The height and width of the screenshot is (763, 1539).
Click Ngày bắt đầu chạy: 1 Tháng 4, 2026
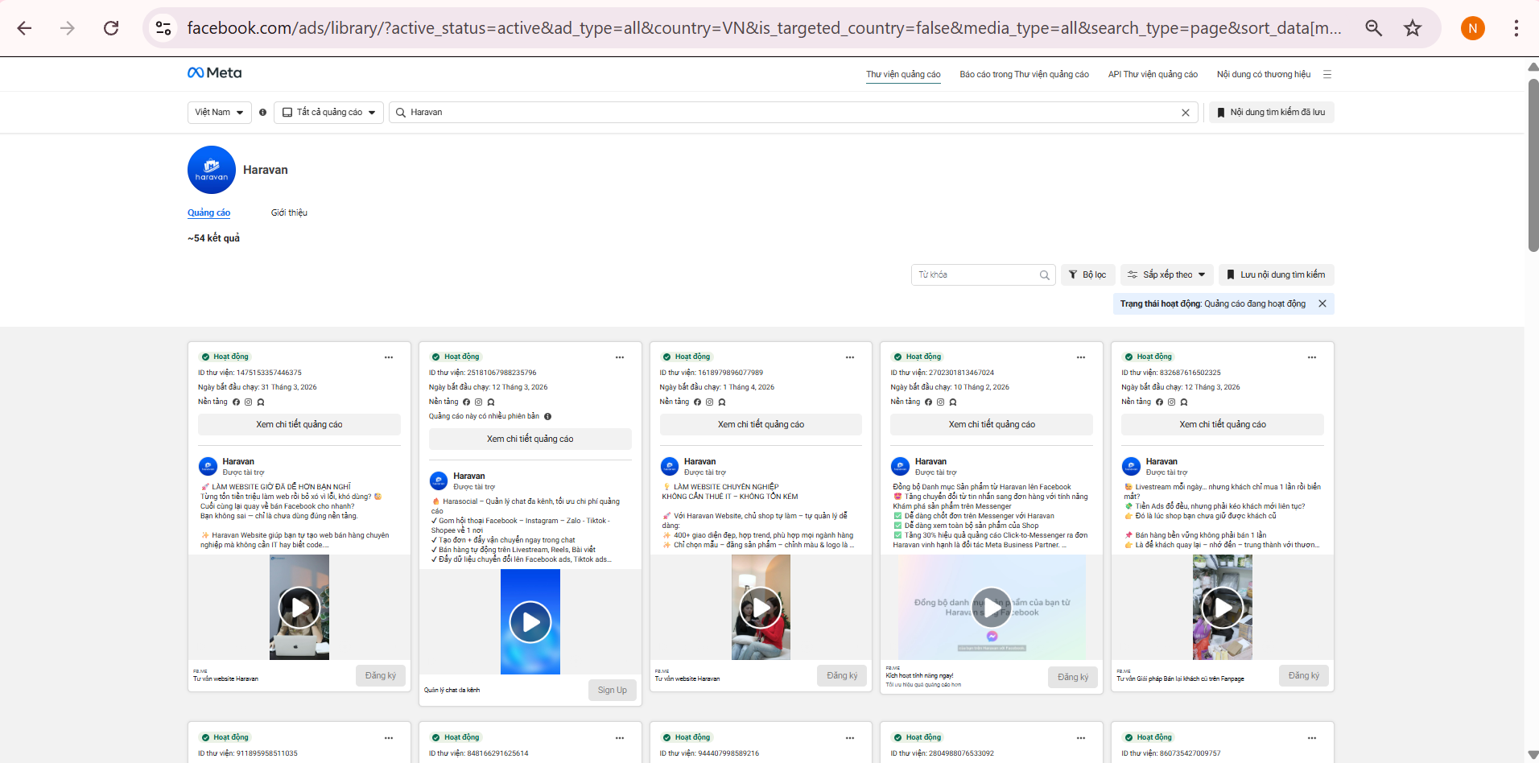717,387
